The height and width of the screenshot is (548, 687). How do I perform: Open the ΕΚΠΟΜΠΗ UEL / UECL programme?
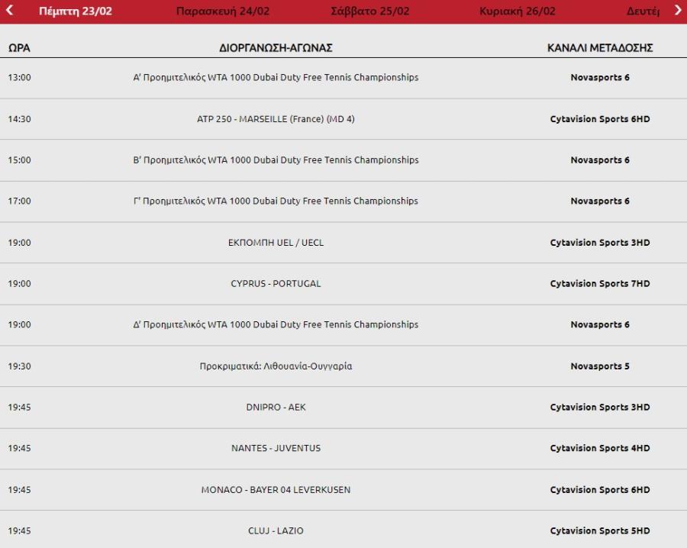276,243
